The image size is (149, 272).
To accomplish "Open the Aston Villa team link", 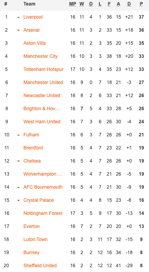I will [35, 43].
